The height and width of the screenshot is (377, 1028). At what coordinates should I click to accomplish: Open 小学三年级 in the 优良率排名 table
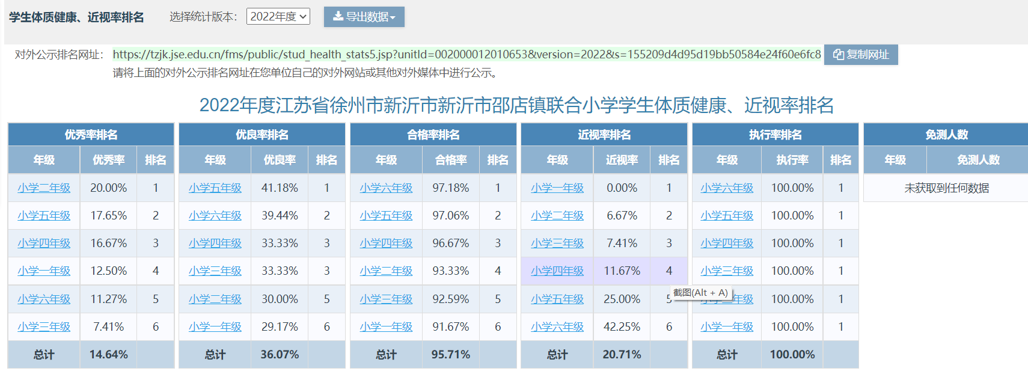(x=215, y=271)
